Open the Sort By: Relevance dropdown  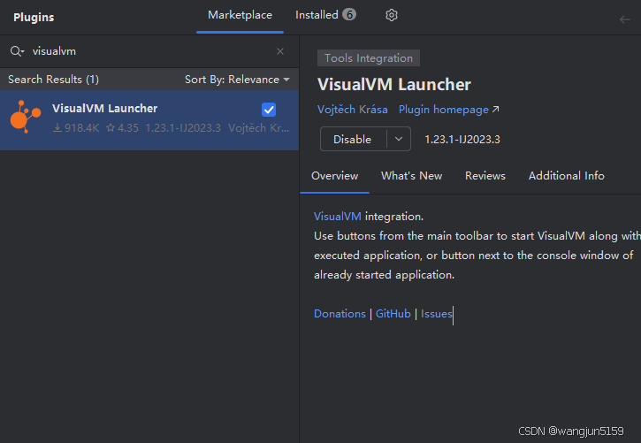point(237,80)
